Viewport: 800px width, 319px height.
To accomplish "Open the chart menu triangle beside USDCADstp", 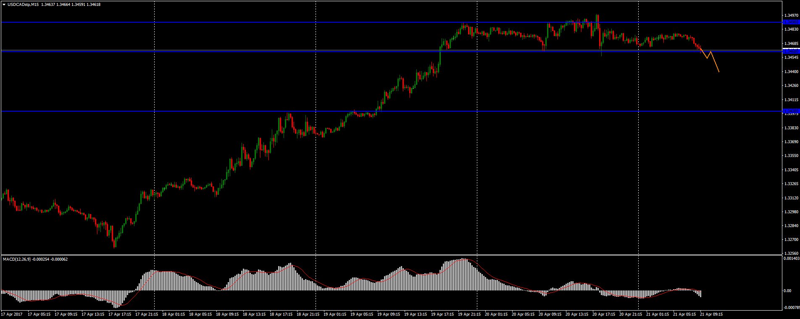I will point(4,5).
